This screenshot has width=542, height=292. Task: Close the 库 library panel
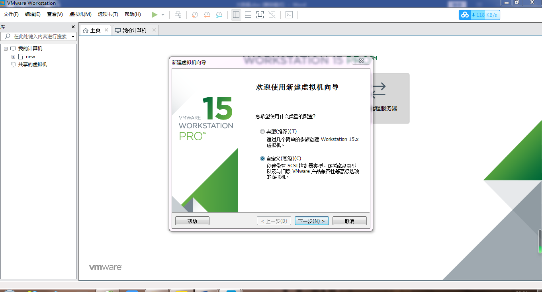pyautogui.click(x=73, y=27)
